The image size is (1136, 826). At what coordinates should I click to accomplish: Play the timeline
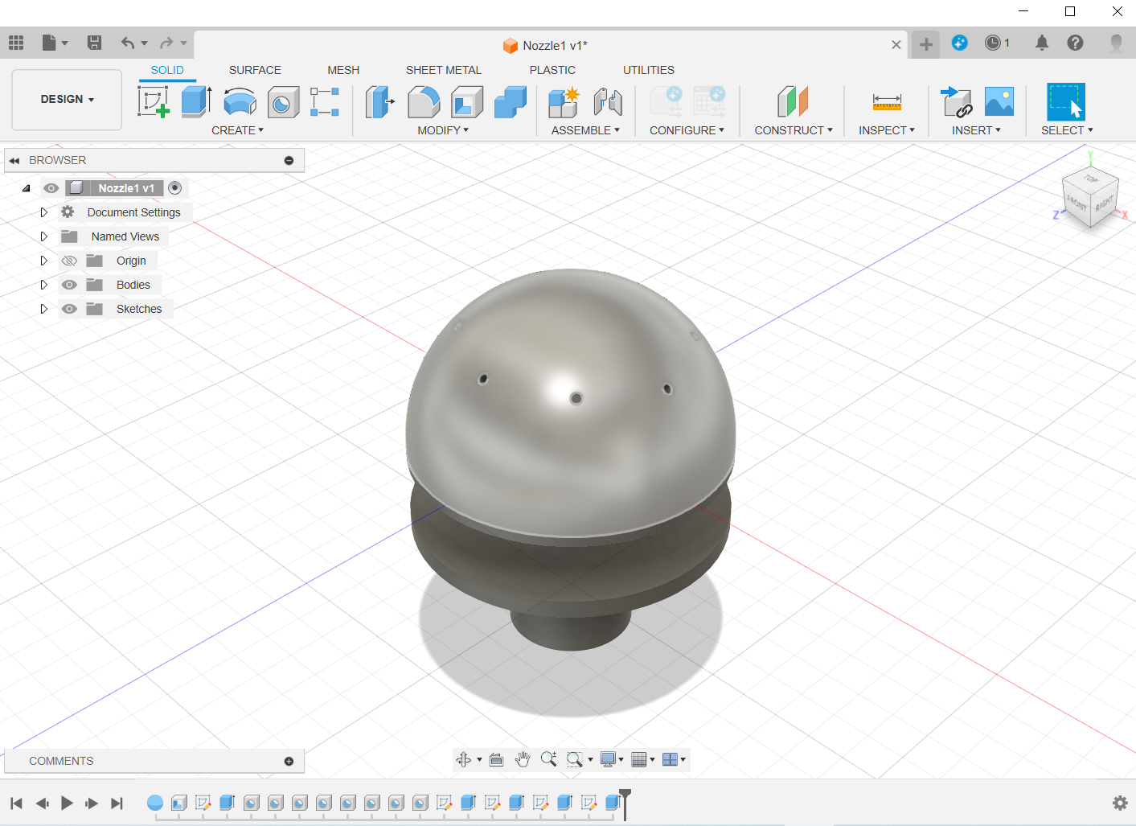pos(67,803)
